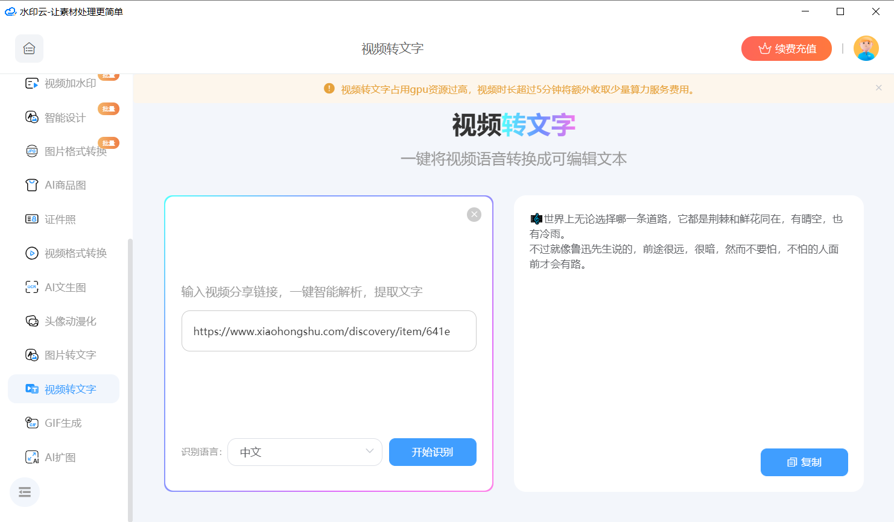
Task: Clear the link with the gray X
Action: [x=474, y=215]
